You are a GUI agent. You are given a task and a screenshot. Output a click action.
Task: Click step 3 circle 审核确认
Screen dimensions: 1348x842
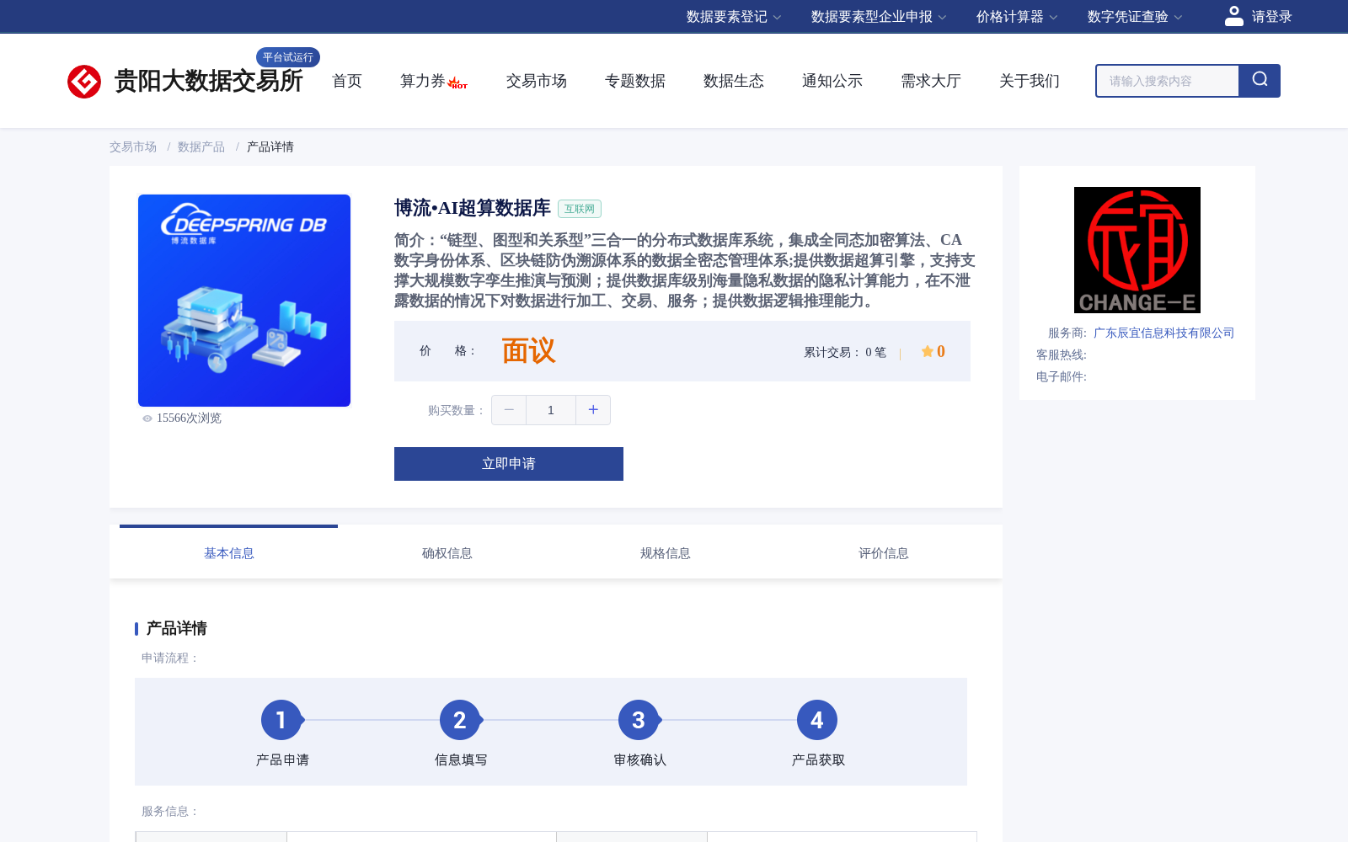point(639,720)
